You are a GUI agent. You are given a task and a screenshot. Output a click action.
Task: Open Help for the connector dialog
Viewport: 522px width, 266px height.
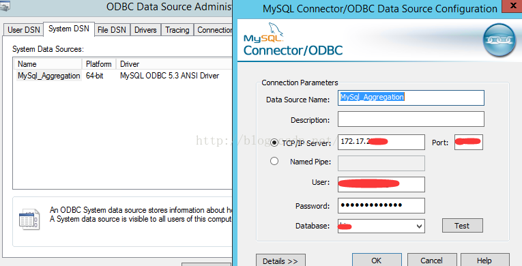(x=484, y=261)
